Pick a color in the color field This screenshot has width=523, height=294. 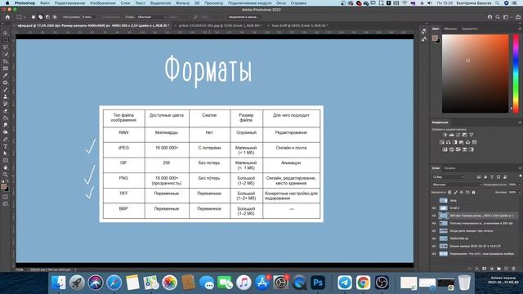(476, 73)
